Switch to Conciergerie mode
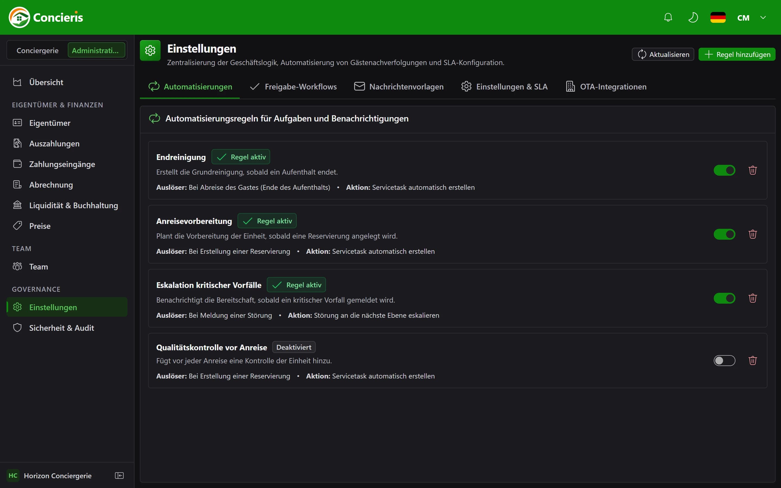This screenshot has width=781, height=488. (37, 50)
